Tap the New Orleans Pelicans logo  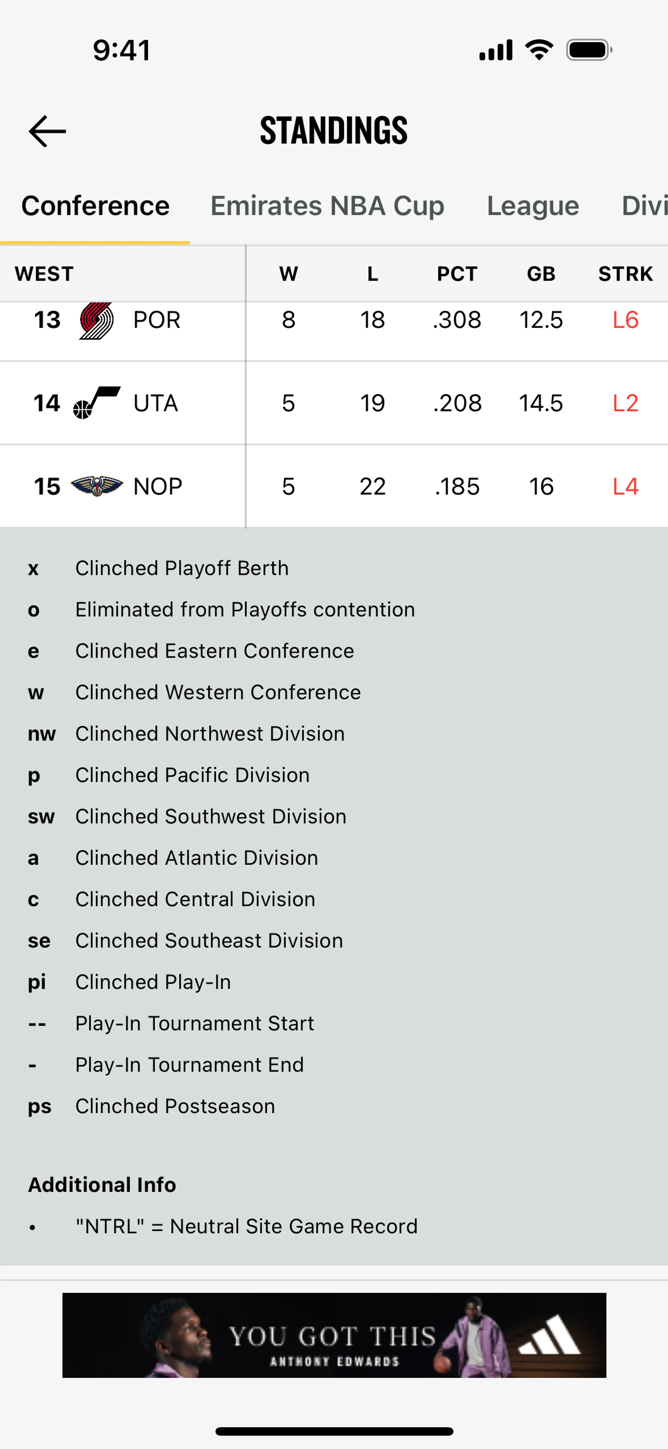[97, 485]
